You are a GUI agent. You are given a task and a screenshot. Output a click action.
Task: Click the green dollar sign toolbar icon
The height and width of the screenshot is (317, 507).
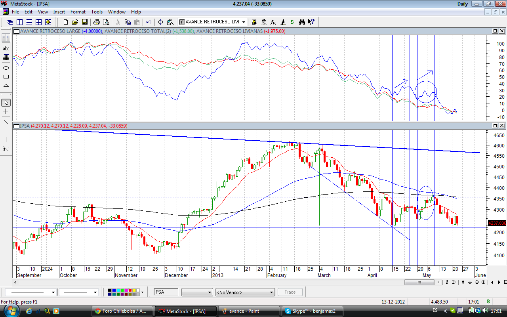pos(292,22)
